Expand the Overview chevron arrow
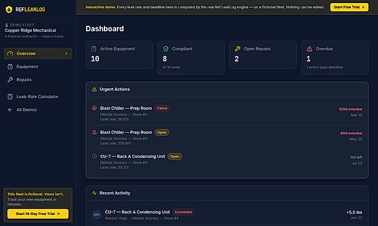The width and height of the screenshot is (378, 226). (x=66, y=53)
